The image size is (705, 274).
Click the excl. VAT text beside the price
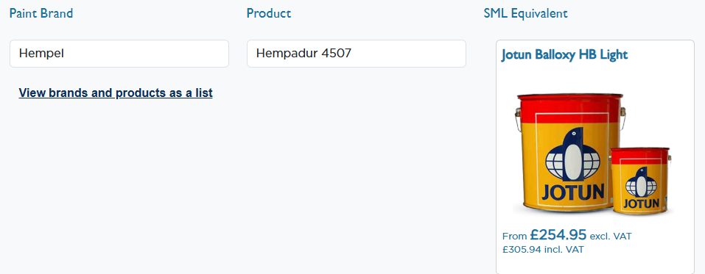(x=611, y=236)
